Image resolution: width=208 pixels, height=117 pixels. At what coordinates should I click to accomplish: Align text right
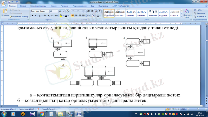pos(80,16)
